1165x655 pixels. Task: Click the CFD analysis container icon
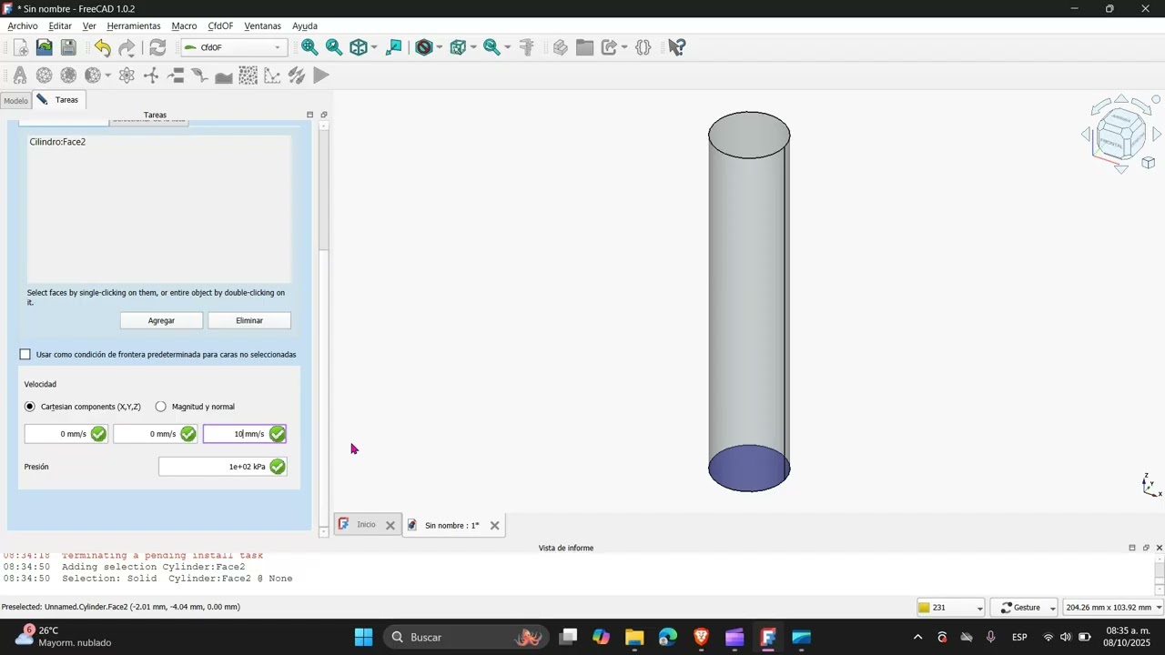tap(19, 76)
